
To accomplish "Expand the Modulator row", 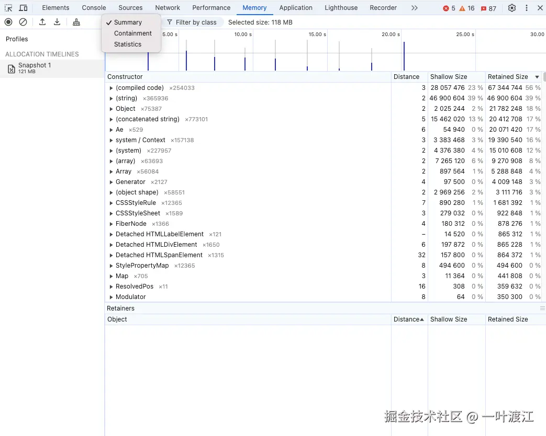I will [x=111, y=297].
